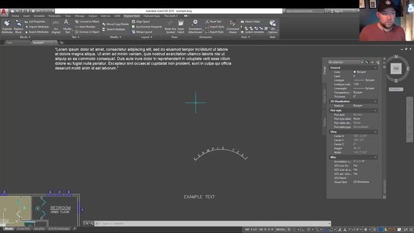414x233 pixels.
Task: Toggle MODEL space in status bar
Action: [x=280, y=230]
